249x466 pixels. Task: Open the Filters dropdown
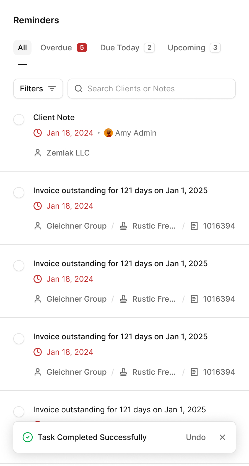click(38, 89)
